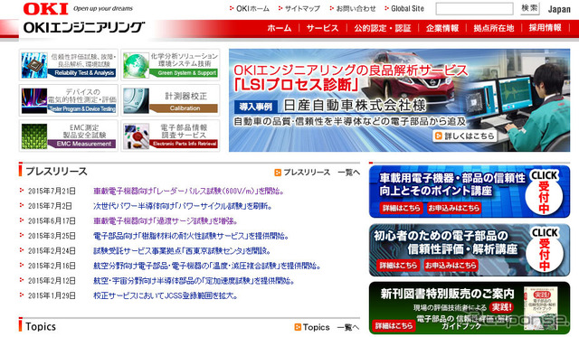579x337 pixels.
Task: Click the book cover on 新刊図書 banner
Action: [x=540, y=309]
